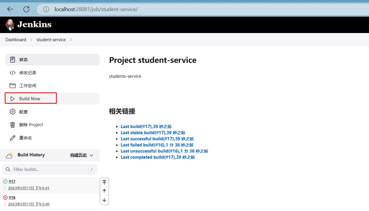This screenshot has width=369, height=211.
Task: Click the site info icon in address bar
Action: click(46, 9)
